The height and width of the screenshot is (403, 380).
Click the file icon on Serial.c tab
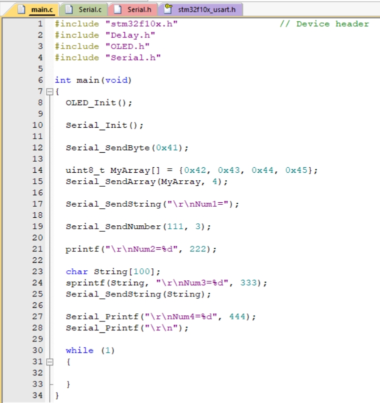[x=69, y=10]
